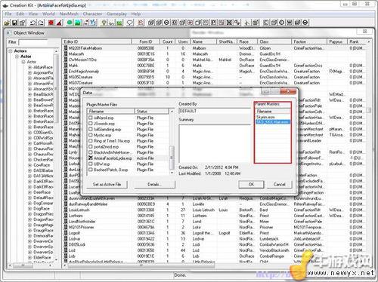Sort by the Editor ID column header
Viewport: 378px width, 282px height.
pyautogui.click(x=97, y=41)
